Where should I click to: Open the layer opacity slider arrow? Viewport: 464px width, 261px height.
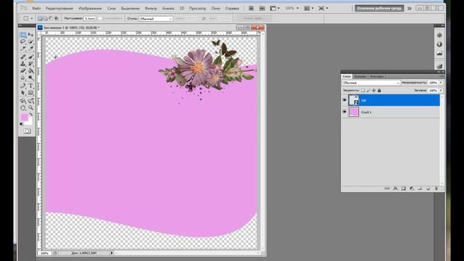441,83
